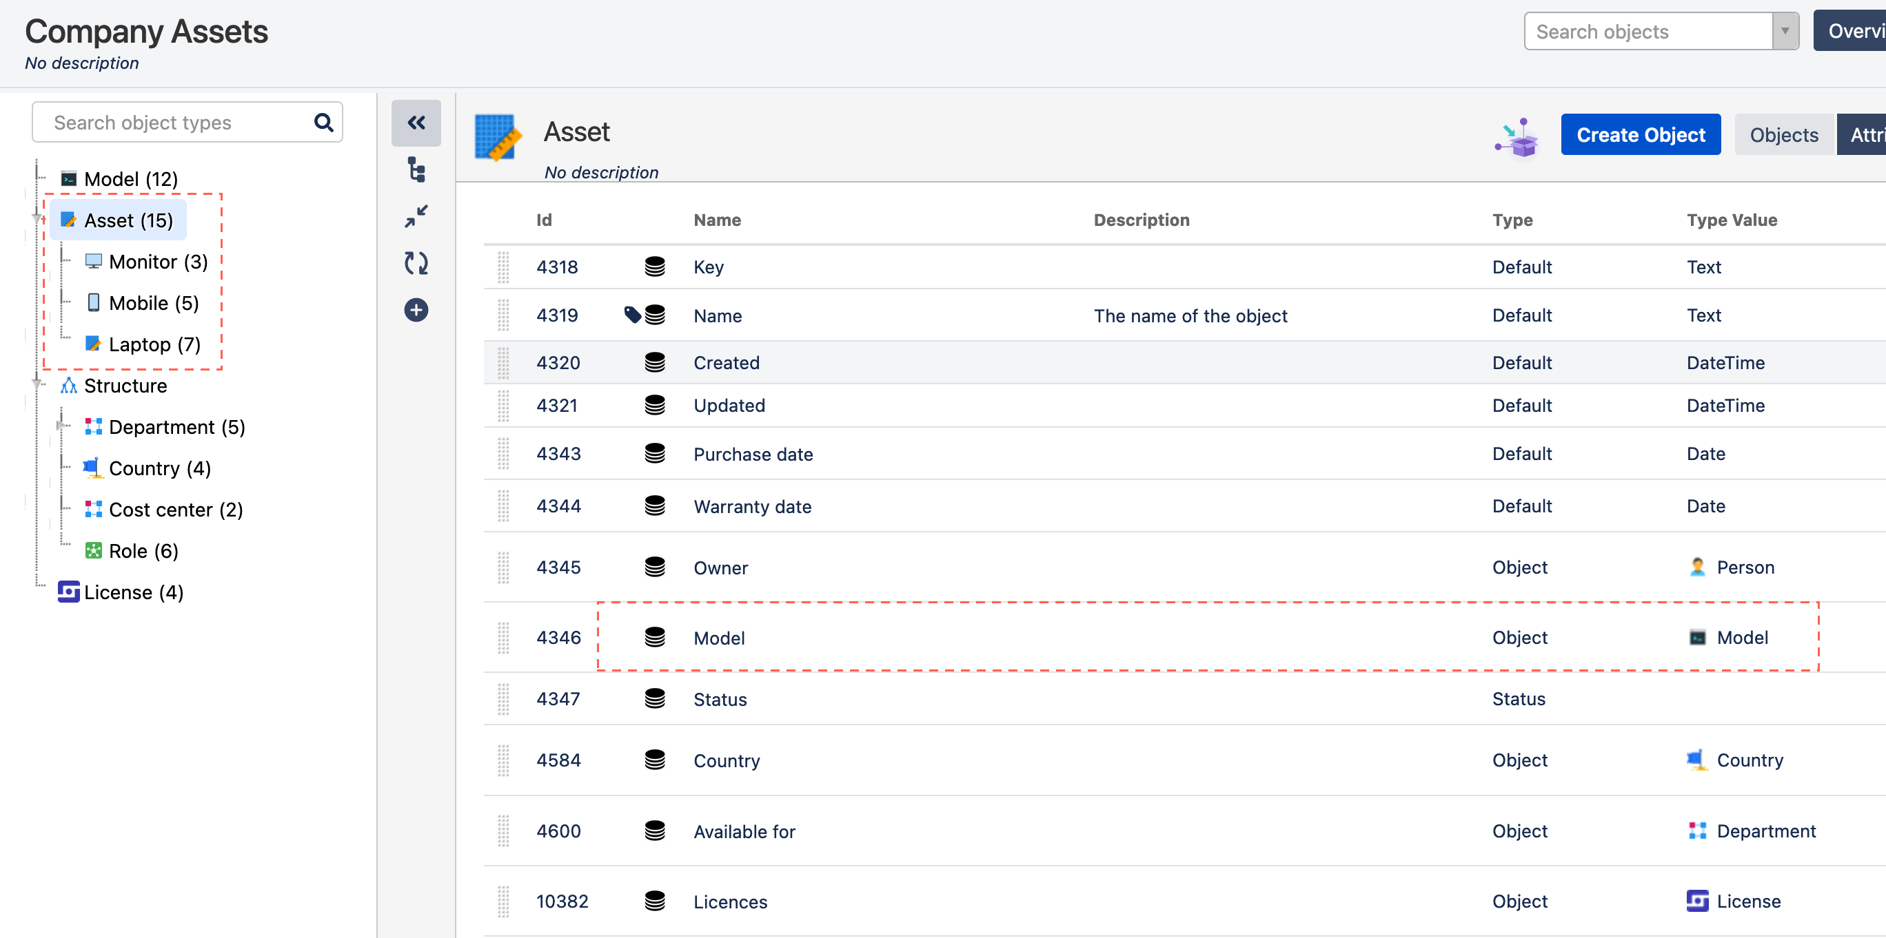
Task: Click the Description column header
Action: pyautogui.click(x=1141, y=220)
